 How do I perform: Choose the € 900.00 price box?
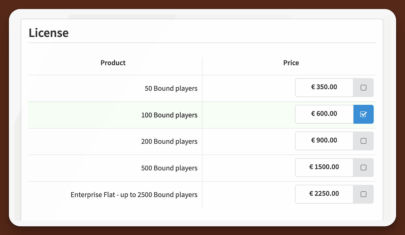(324, 141)
